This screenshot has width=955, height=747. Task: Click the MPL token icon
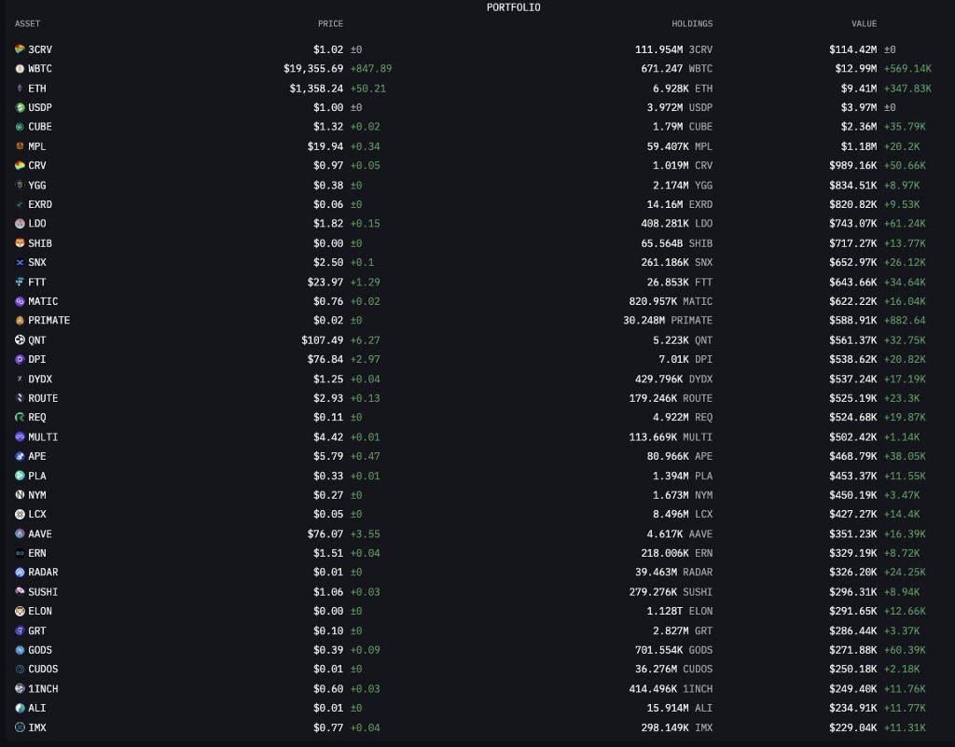[x=20, y=146]
